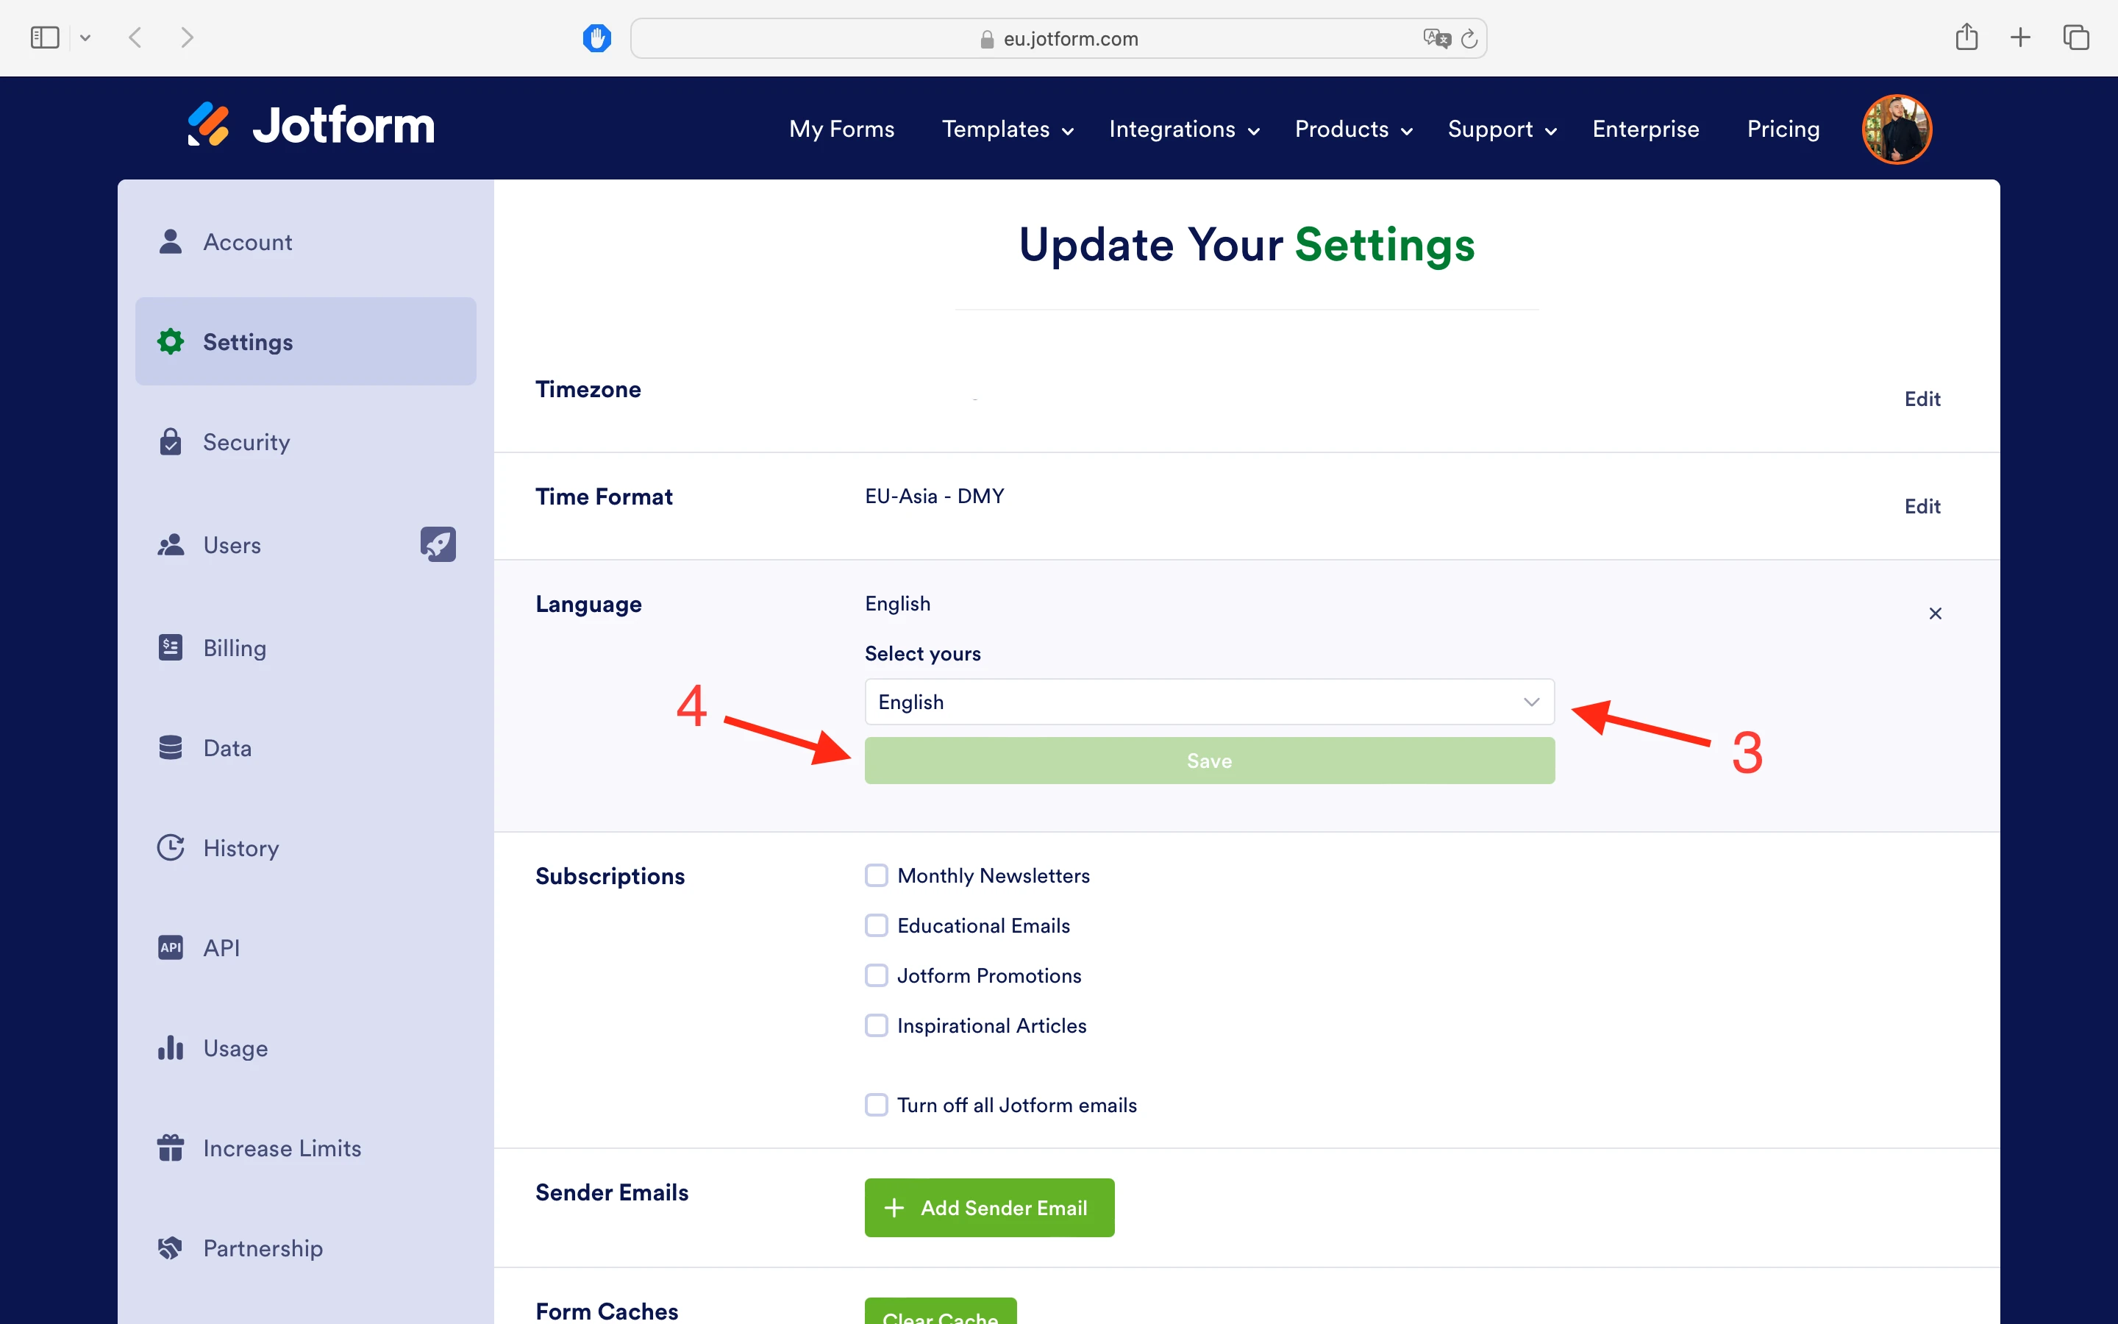Open the History section icon
This screenshot has width=2118, height=1324.
coord(170,847)
